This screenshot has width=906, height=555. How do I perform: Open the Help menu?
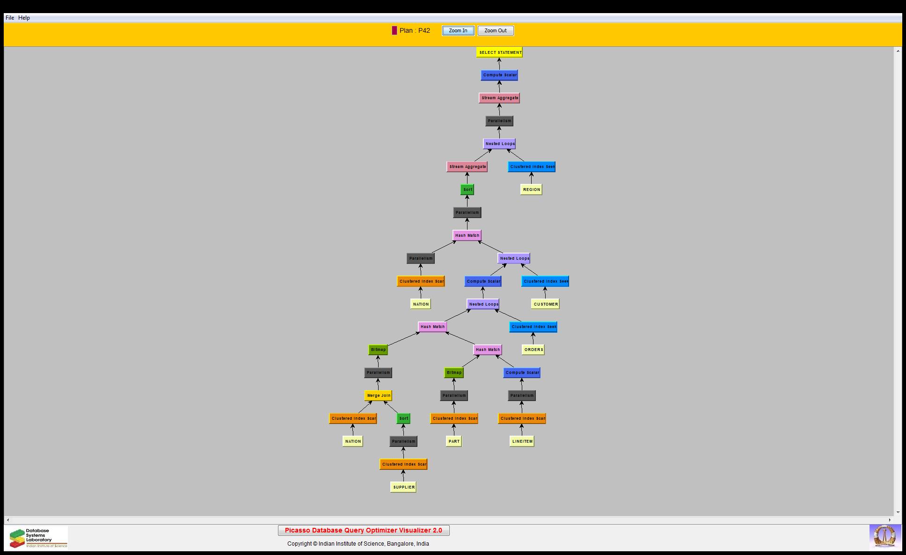click(24, 18)
